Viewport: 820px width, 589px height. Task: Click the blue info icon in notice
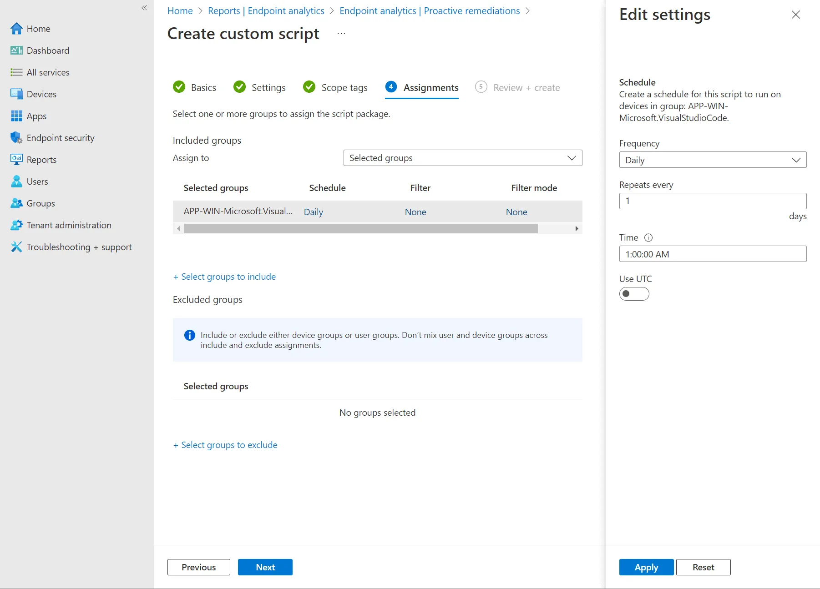tap(189, 335)
